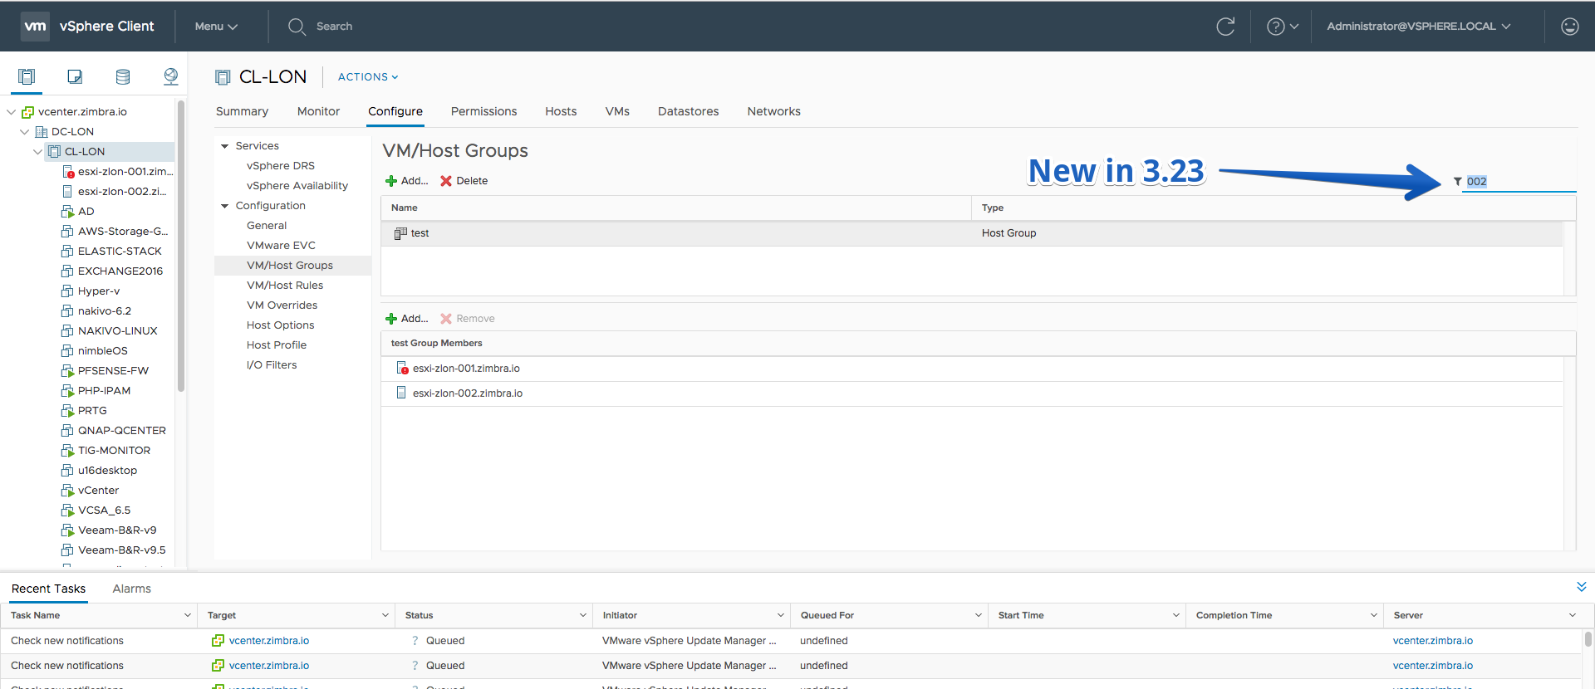The image size is (1595, 689).
Task: Open the Menu dropdown in header
Action: click(216, 27)
